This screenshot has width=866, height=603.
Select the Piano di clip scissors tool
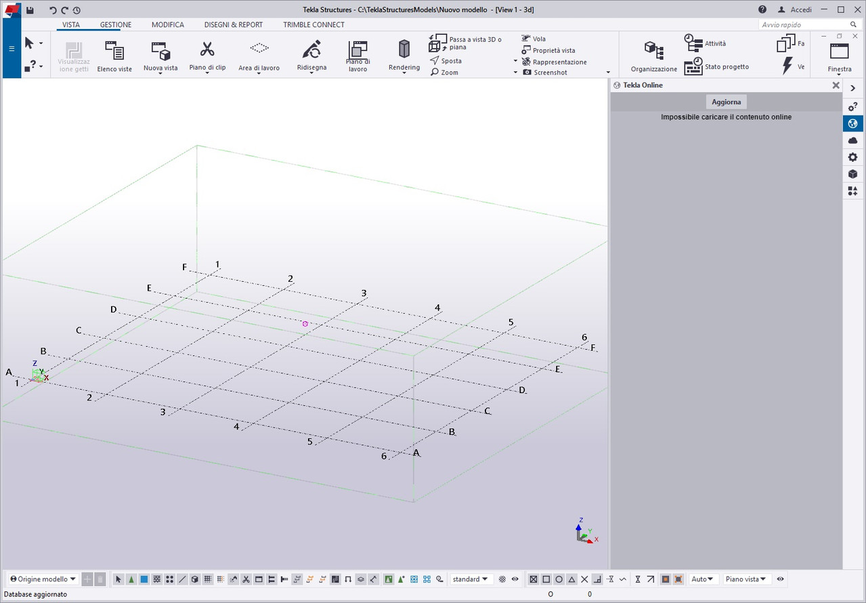point(207,56)
